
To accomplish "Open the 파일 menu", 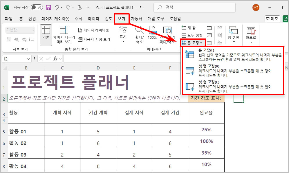I will click(9, 19).
